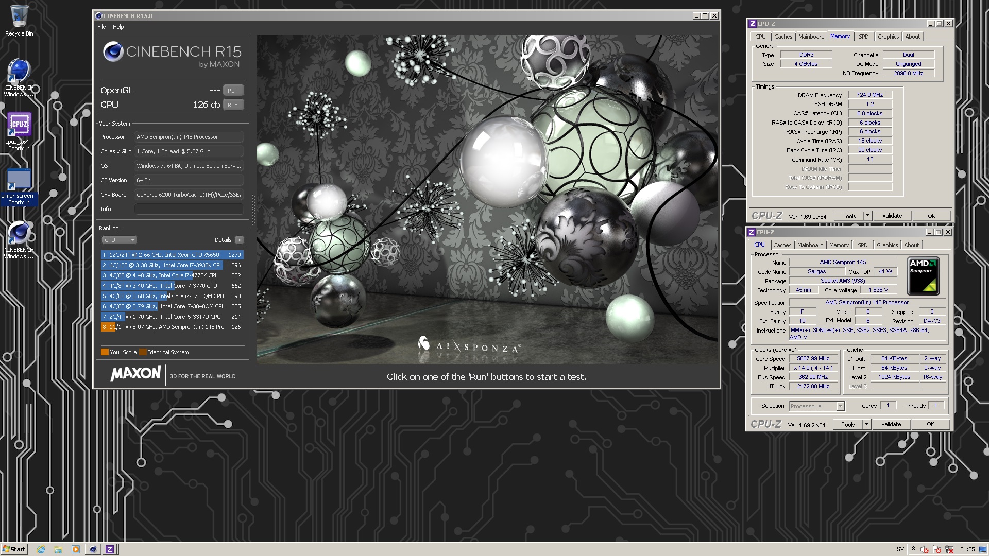Click Validate in upper CPU-Z Memory window

pos(892,216)
